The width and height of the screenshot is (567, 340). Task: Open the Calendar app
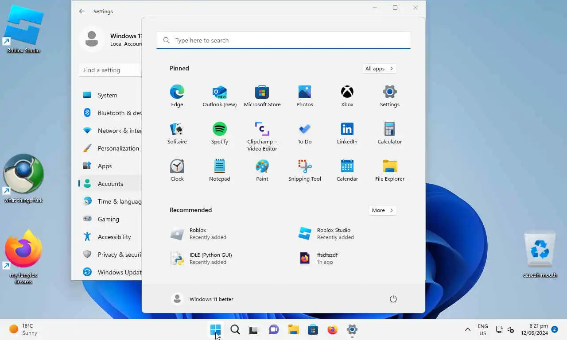click(347, 170)
